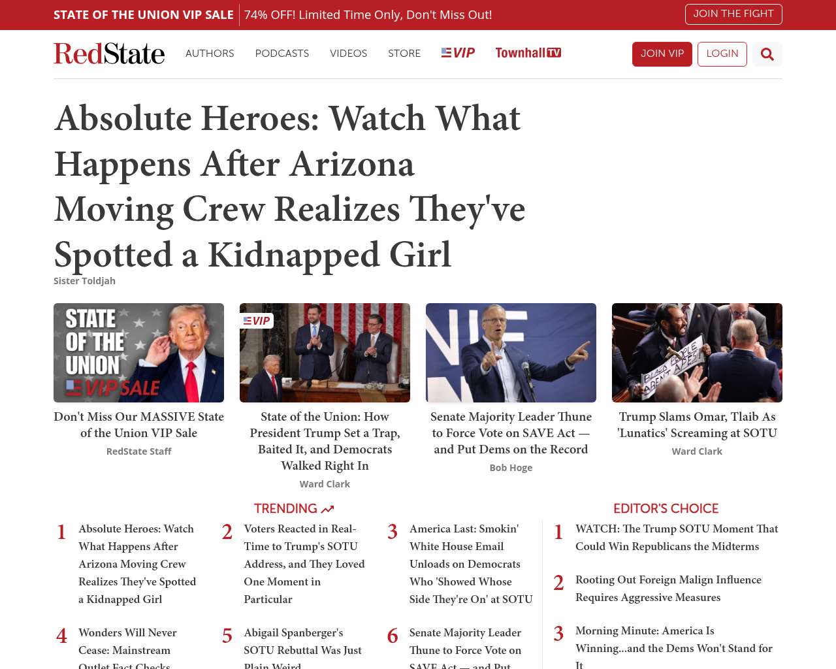Viewport: 836px width, 669px height.
Task: Open Editor's Choice story Rooting Out Foreign Malign Influence
Action: click(668, 588)
